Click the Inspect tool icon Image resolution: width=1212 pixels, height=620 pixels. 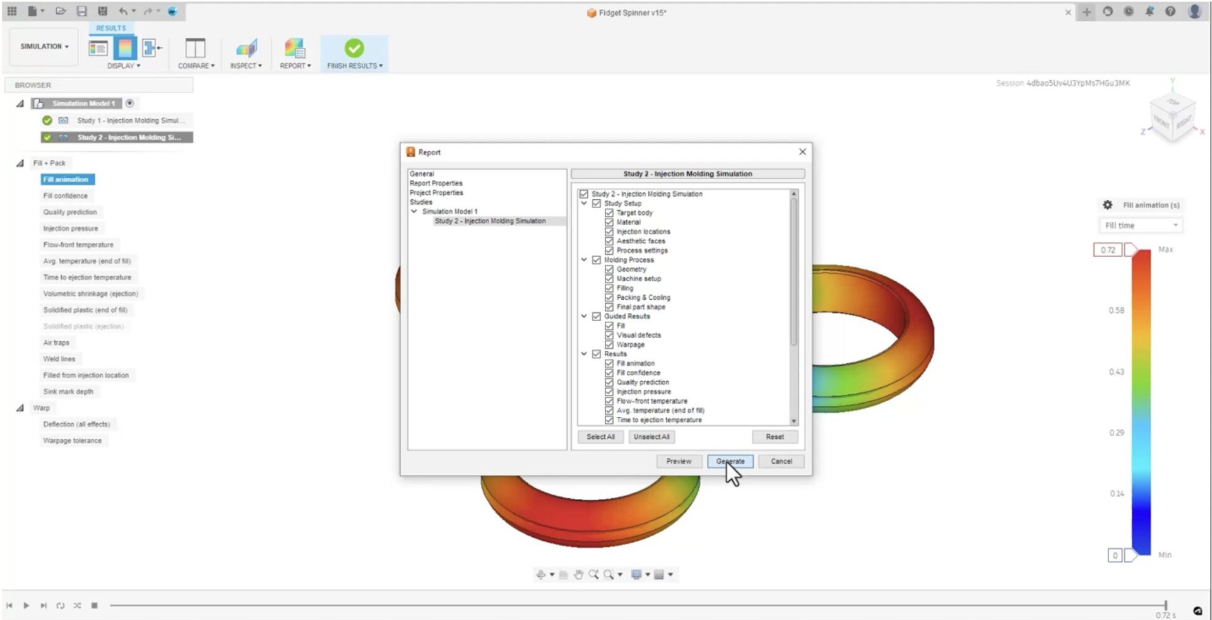pyautogui.click(x=246, y=48)
